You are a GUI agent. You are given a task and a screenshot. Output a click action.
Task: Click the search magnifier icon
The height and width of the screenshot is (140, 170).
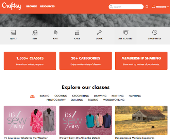tap(111, 7)
